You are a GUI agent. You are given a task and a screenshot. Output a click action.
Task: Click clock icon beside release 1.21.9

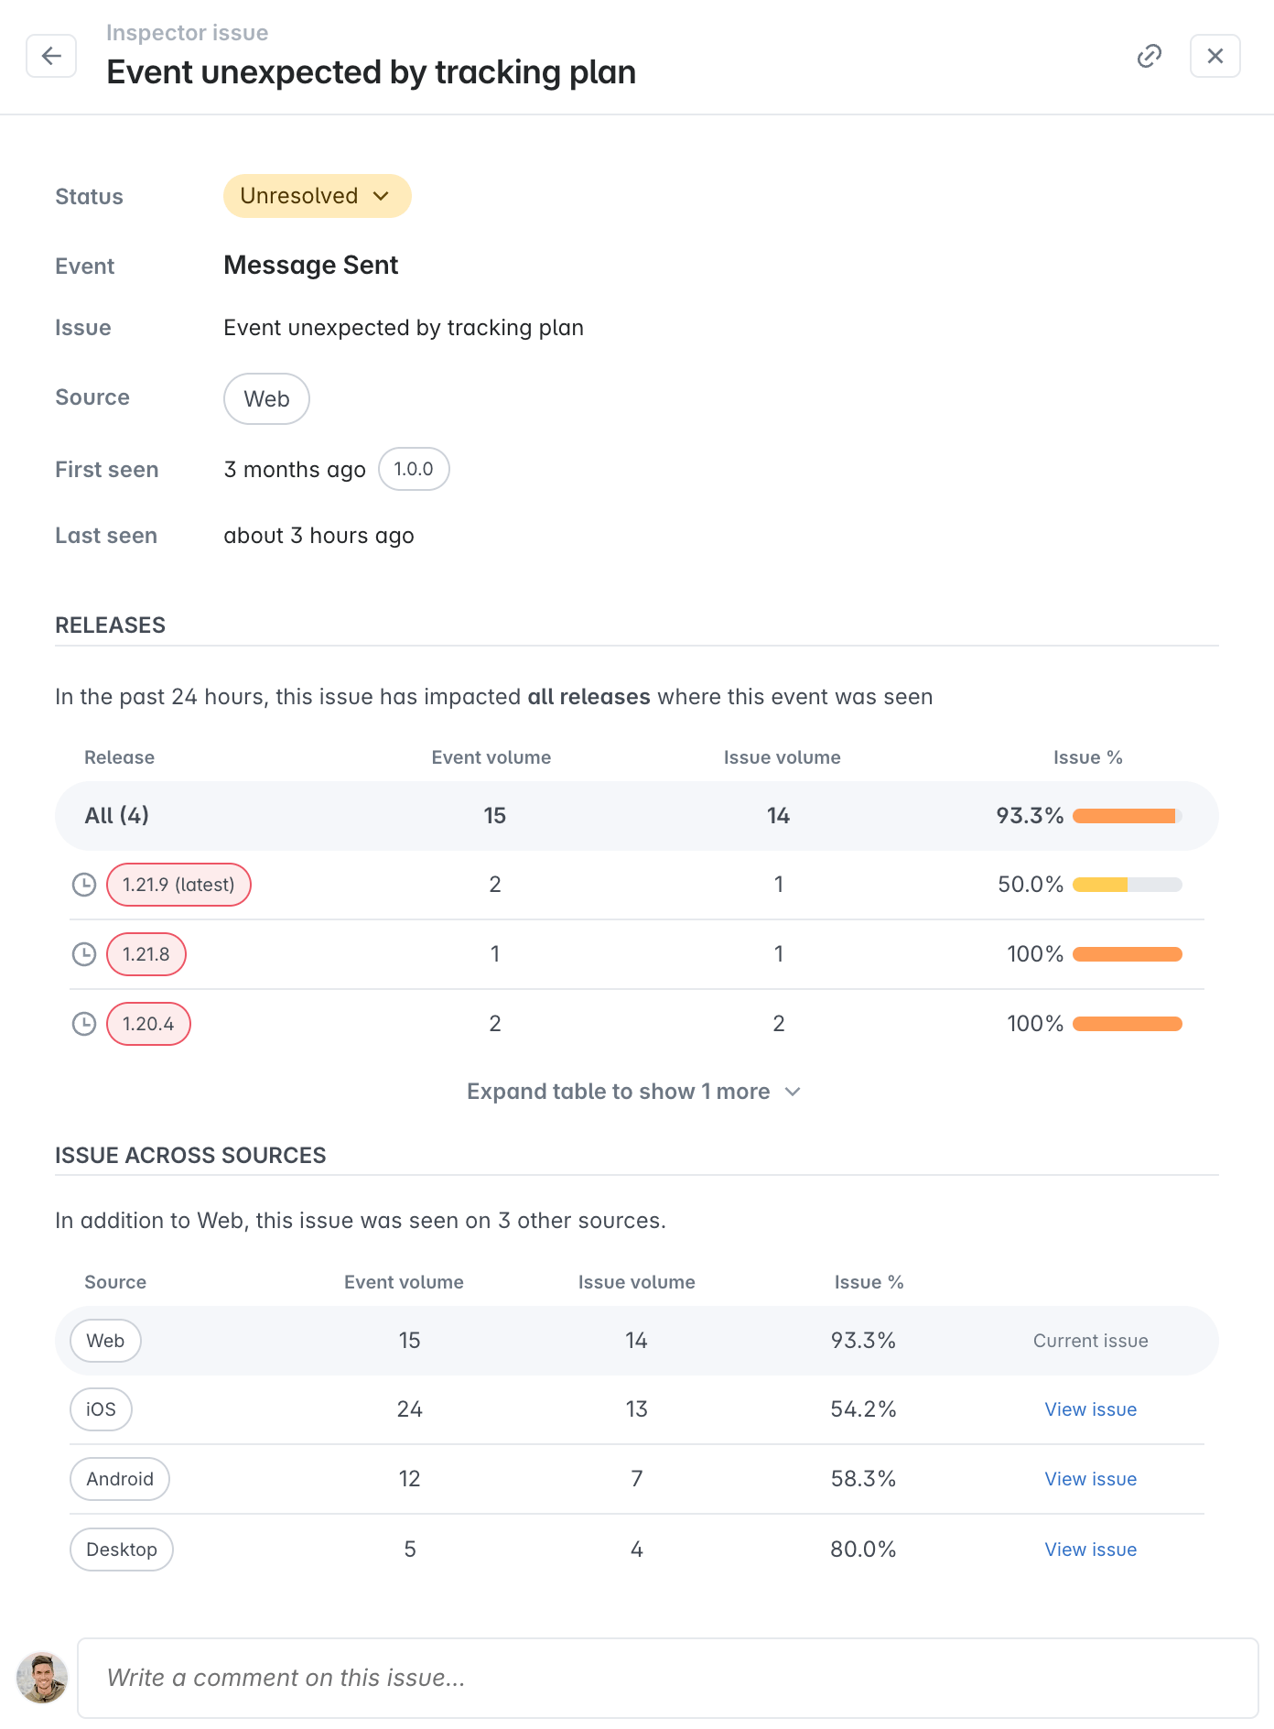point(84,885)
